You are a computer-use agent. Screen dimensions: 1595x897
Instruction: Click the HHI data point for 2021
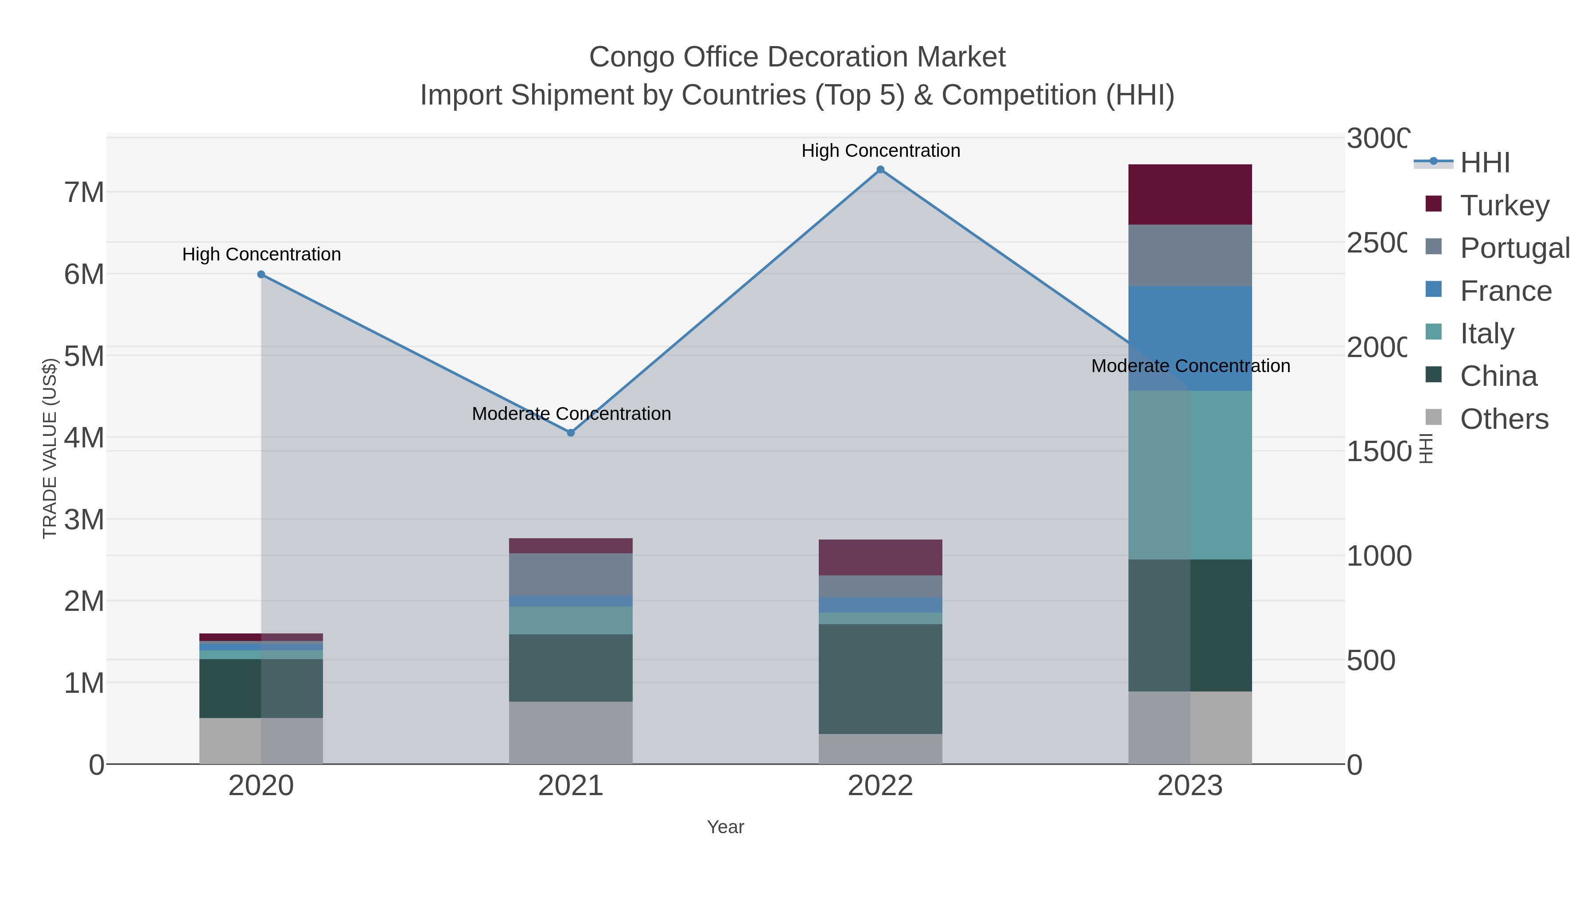point(571,433)
